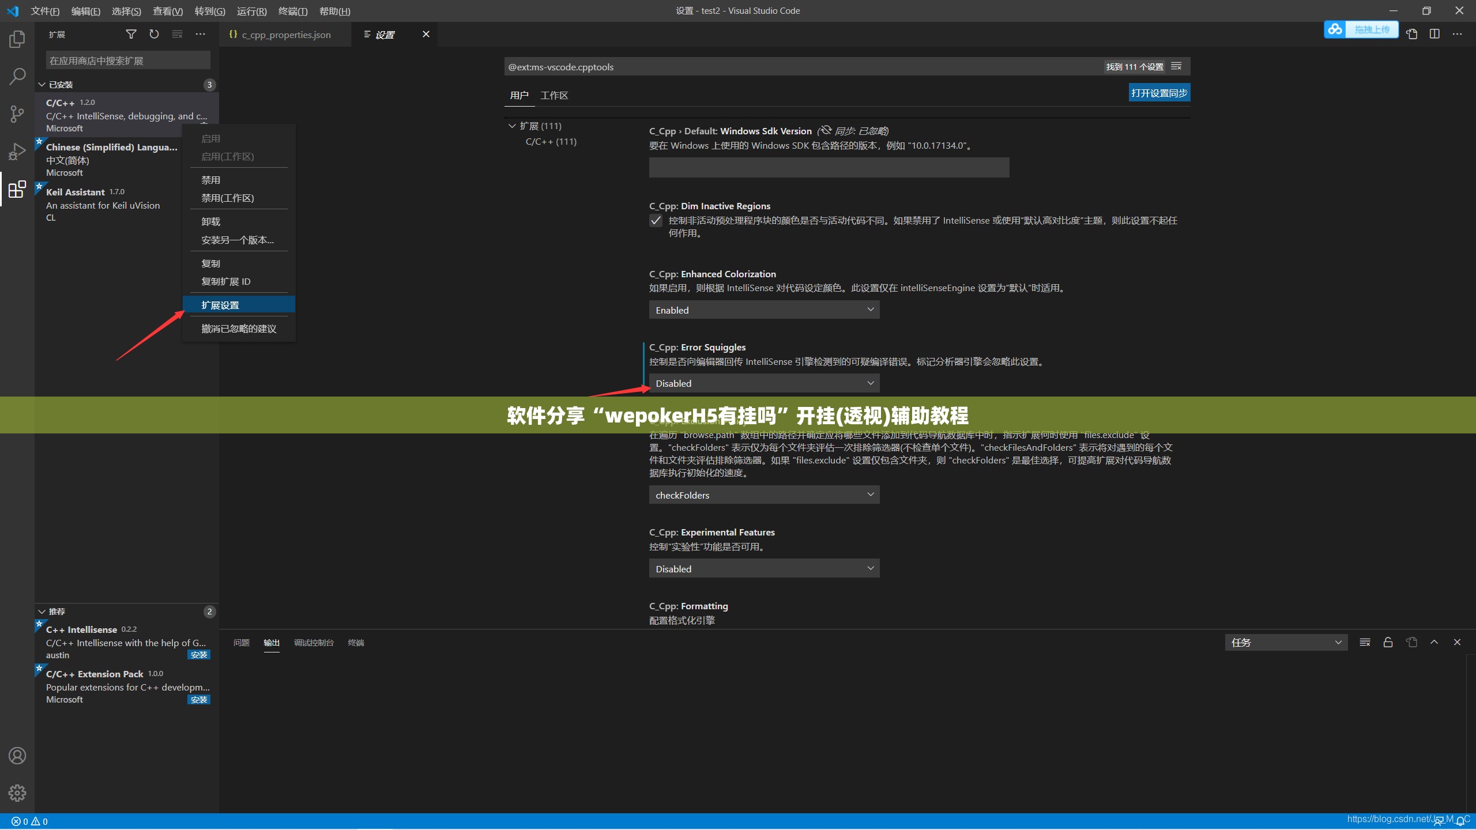Split the editor to the right
This screenshot has width=1476, height=830.
pos(1434,34)
